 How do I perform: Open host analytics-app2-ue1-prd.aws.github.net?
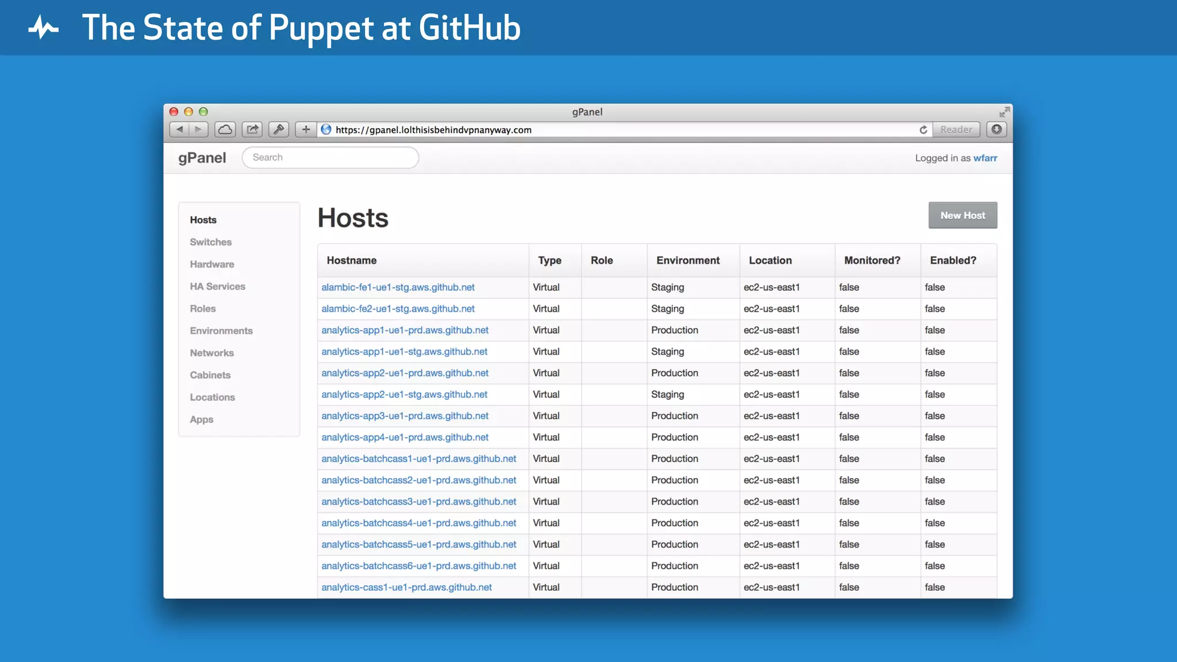pyautogui.click(x=405, y=373)
